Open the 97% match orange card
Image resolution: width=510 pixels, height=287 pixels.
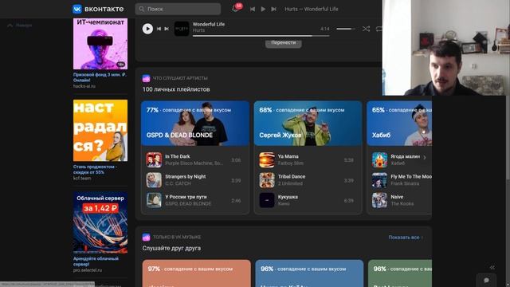[197, 273]
